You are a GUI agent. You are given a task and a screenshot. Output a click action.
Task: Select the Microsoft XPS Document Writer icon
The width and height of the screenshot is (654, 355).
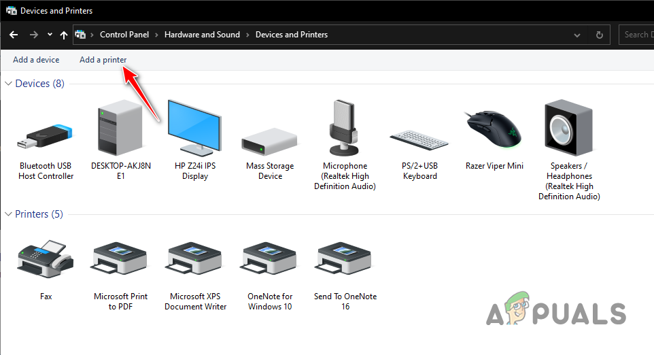pos(195,258)
